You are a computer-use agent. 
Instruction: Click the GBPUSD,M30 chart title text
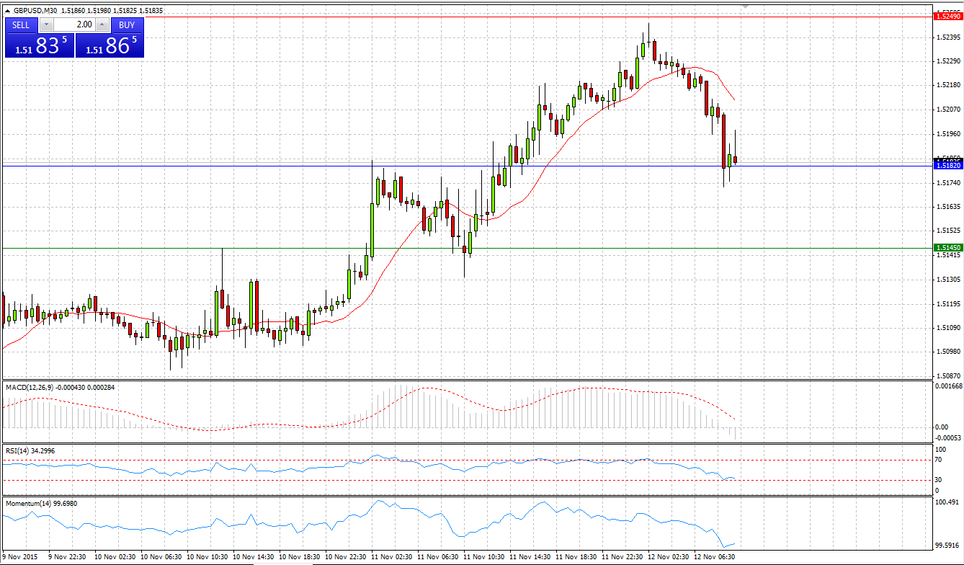point(36,11)
